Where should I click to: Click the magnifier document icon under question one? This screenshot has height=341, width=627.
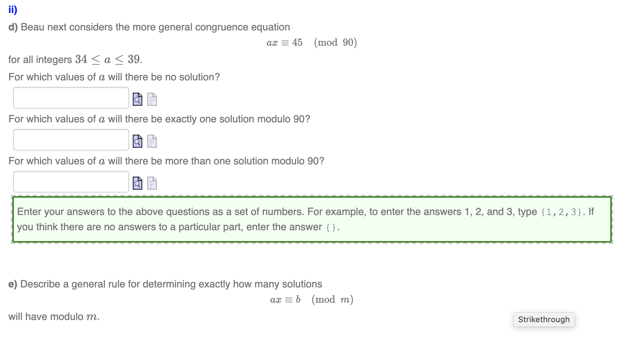(137, 98)
